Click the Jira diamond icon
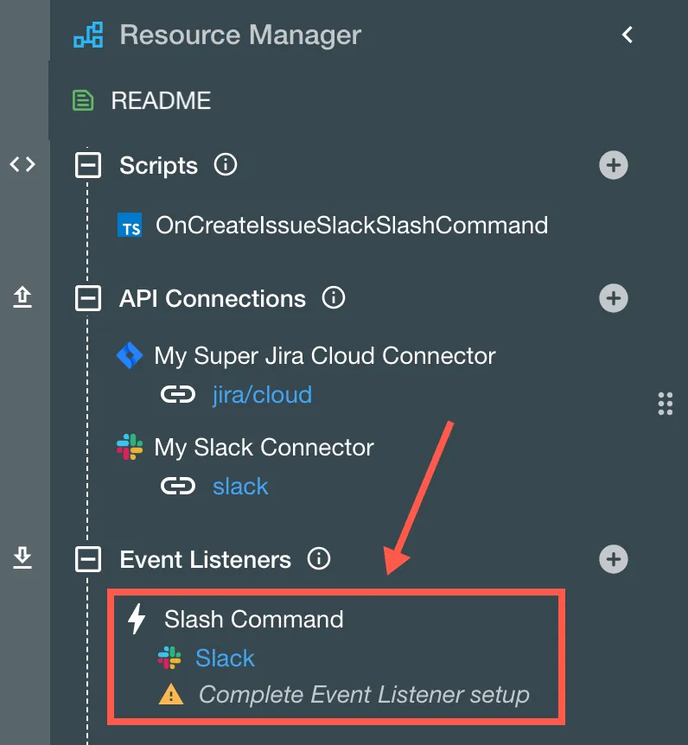 [130, 355]
